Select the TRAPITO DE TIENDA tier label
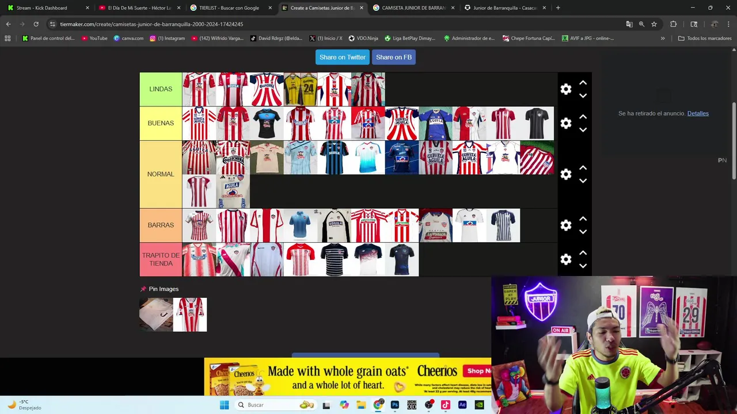 161,259
